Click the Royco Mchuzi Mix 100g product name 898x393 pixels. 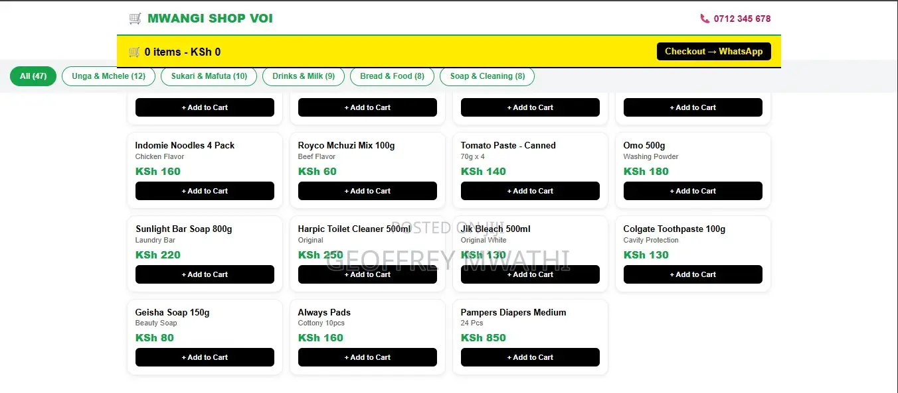pos(346,145)
